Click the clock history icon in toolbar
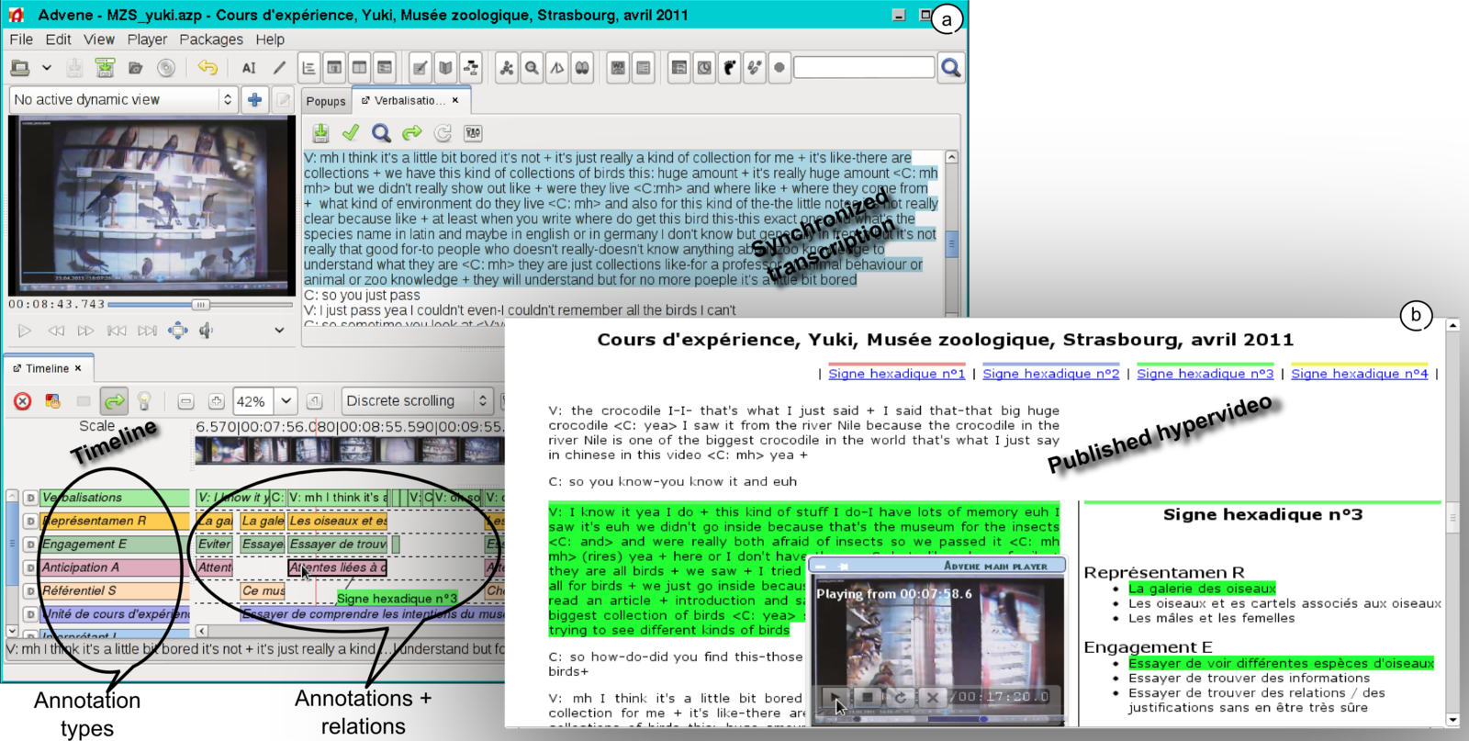 (704, 68)
